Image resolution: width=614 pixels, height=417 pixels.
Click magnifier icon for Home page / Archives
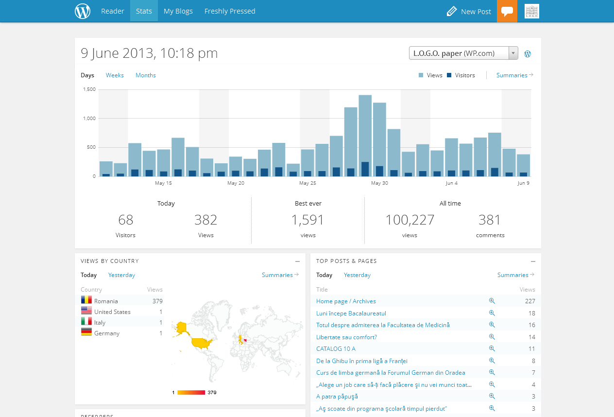tap(492, 301)
